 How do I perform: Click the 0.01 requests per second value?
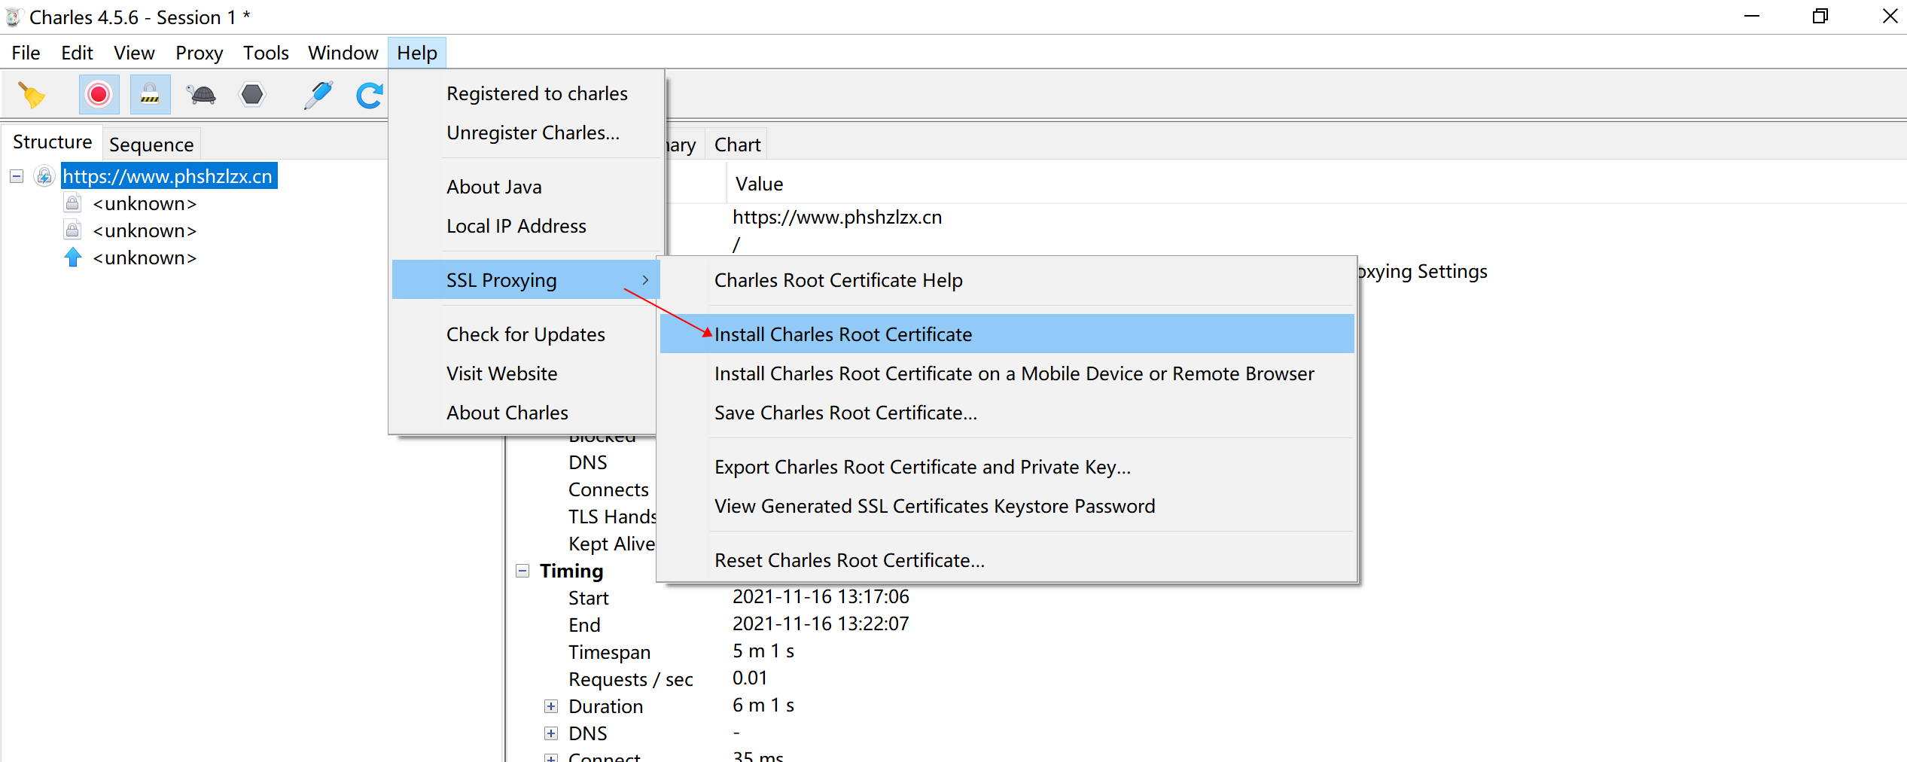pos(750,678)
